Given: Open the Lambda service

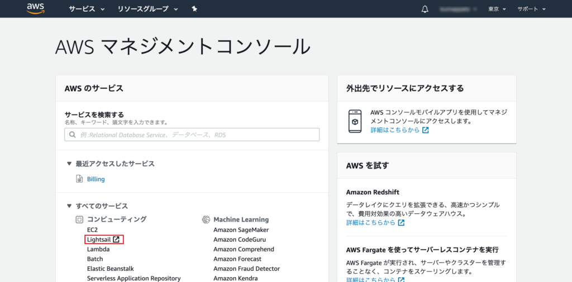Looking at the screenshot, I should [98, 250].
